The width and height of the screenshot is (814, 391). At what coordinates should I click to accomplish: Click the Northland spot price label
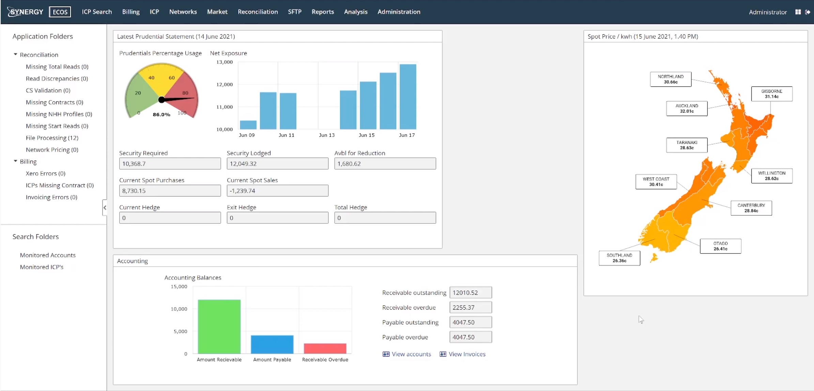coord(671,79)
